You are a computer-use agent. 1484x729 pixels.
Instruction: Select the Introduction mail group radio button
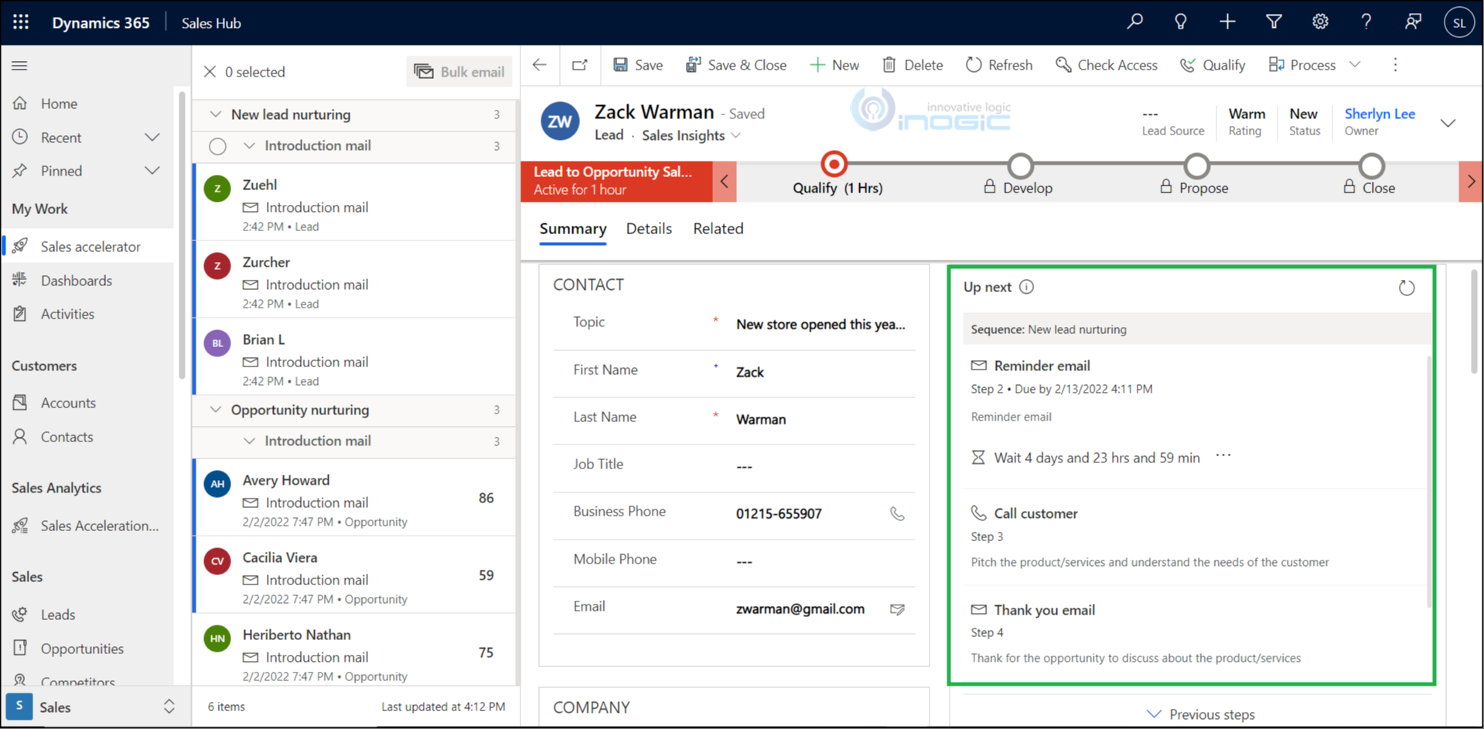(x=217, y=146)
